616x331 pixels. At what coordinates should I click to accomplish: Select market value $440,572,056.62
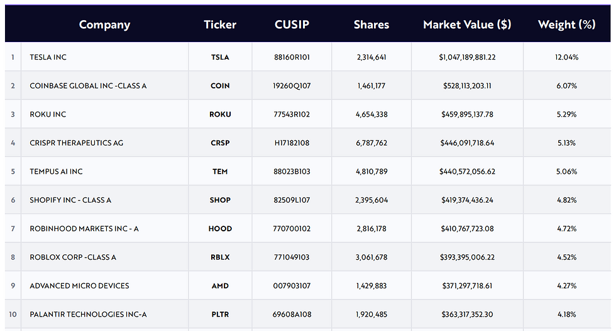(468, 172)
